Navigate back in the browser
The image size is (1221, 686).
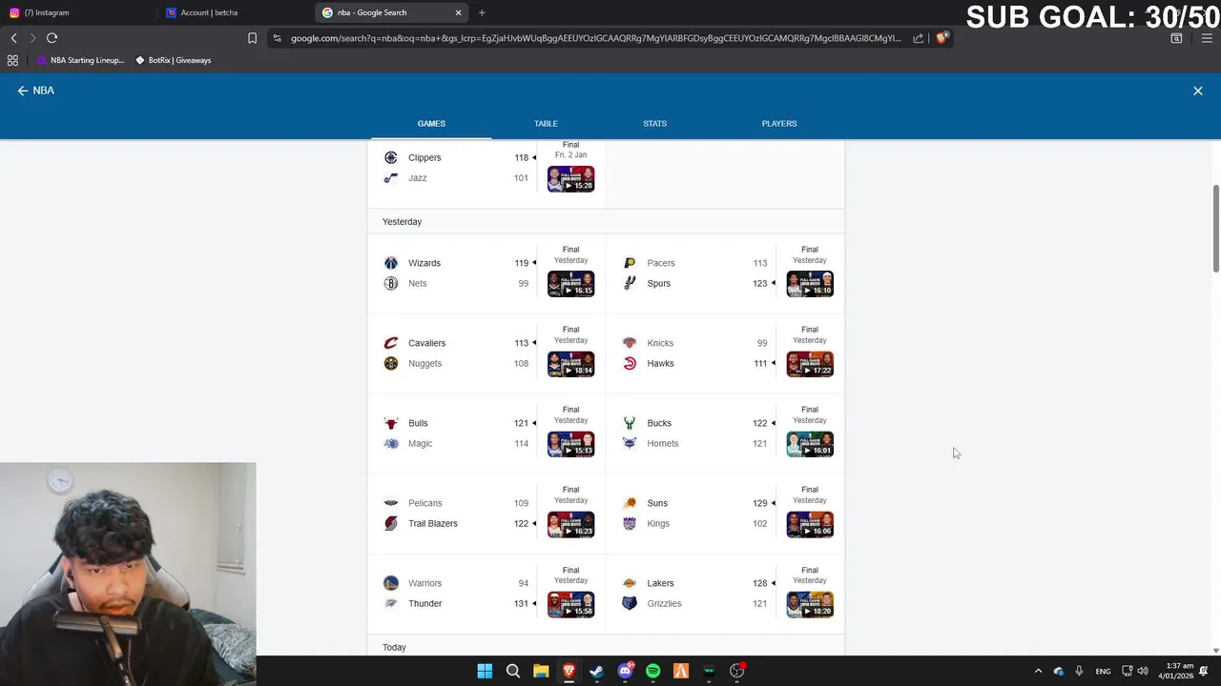[13, 38]
